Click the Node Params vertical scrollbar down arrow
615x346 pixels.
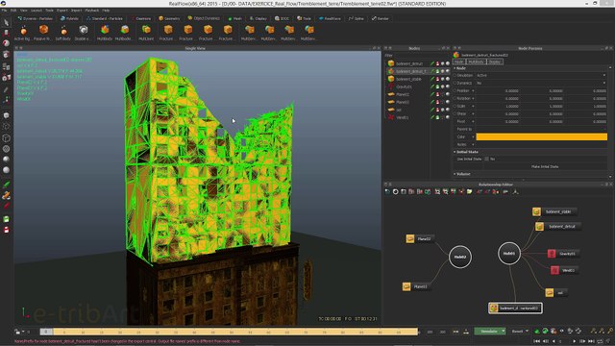click(x=610, y=177)
